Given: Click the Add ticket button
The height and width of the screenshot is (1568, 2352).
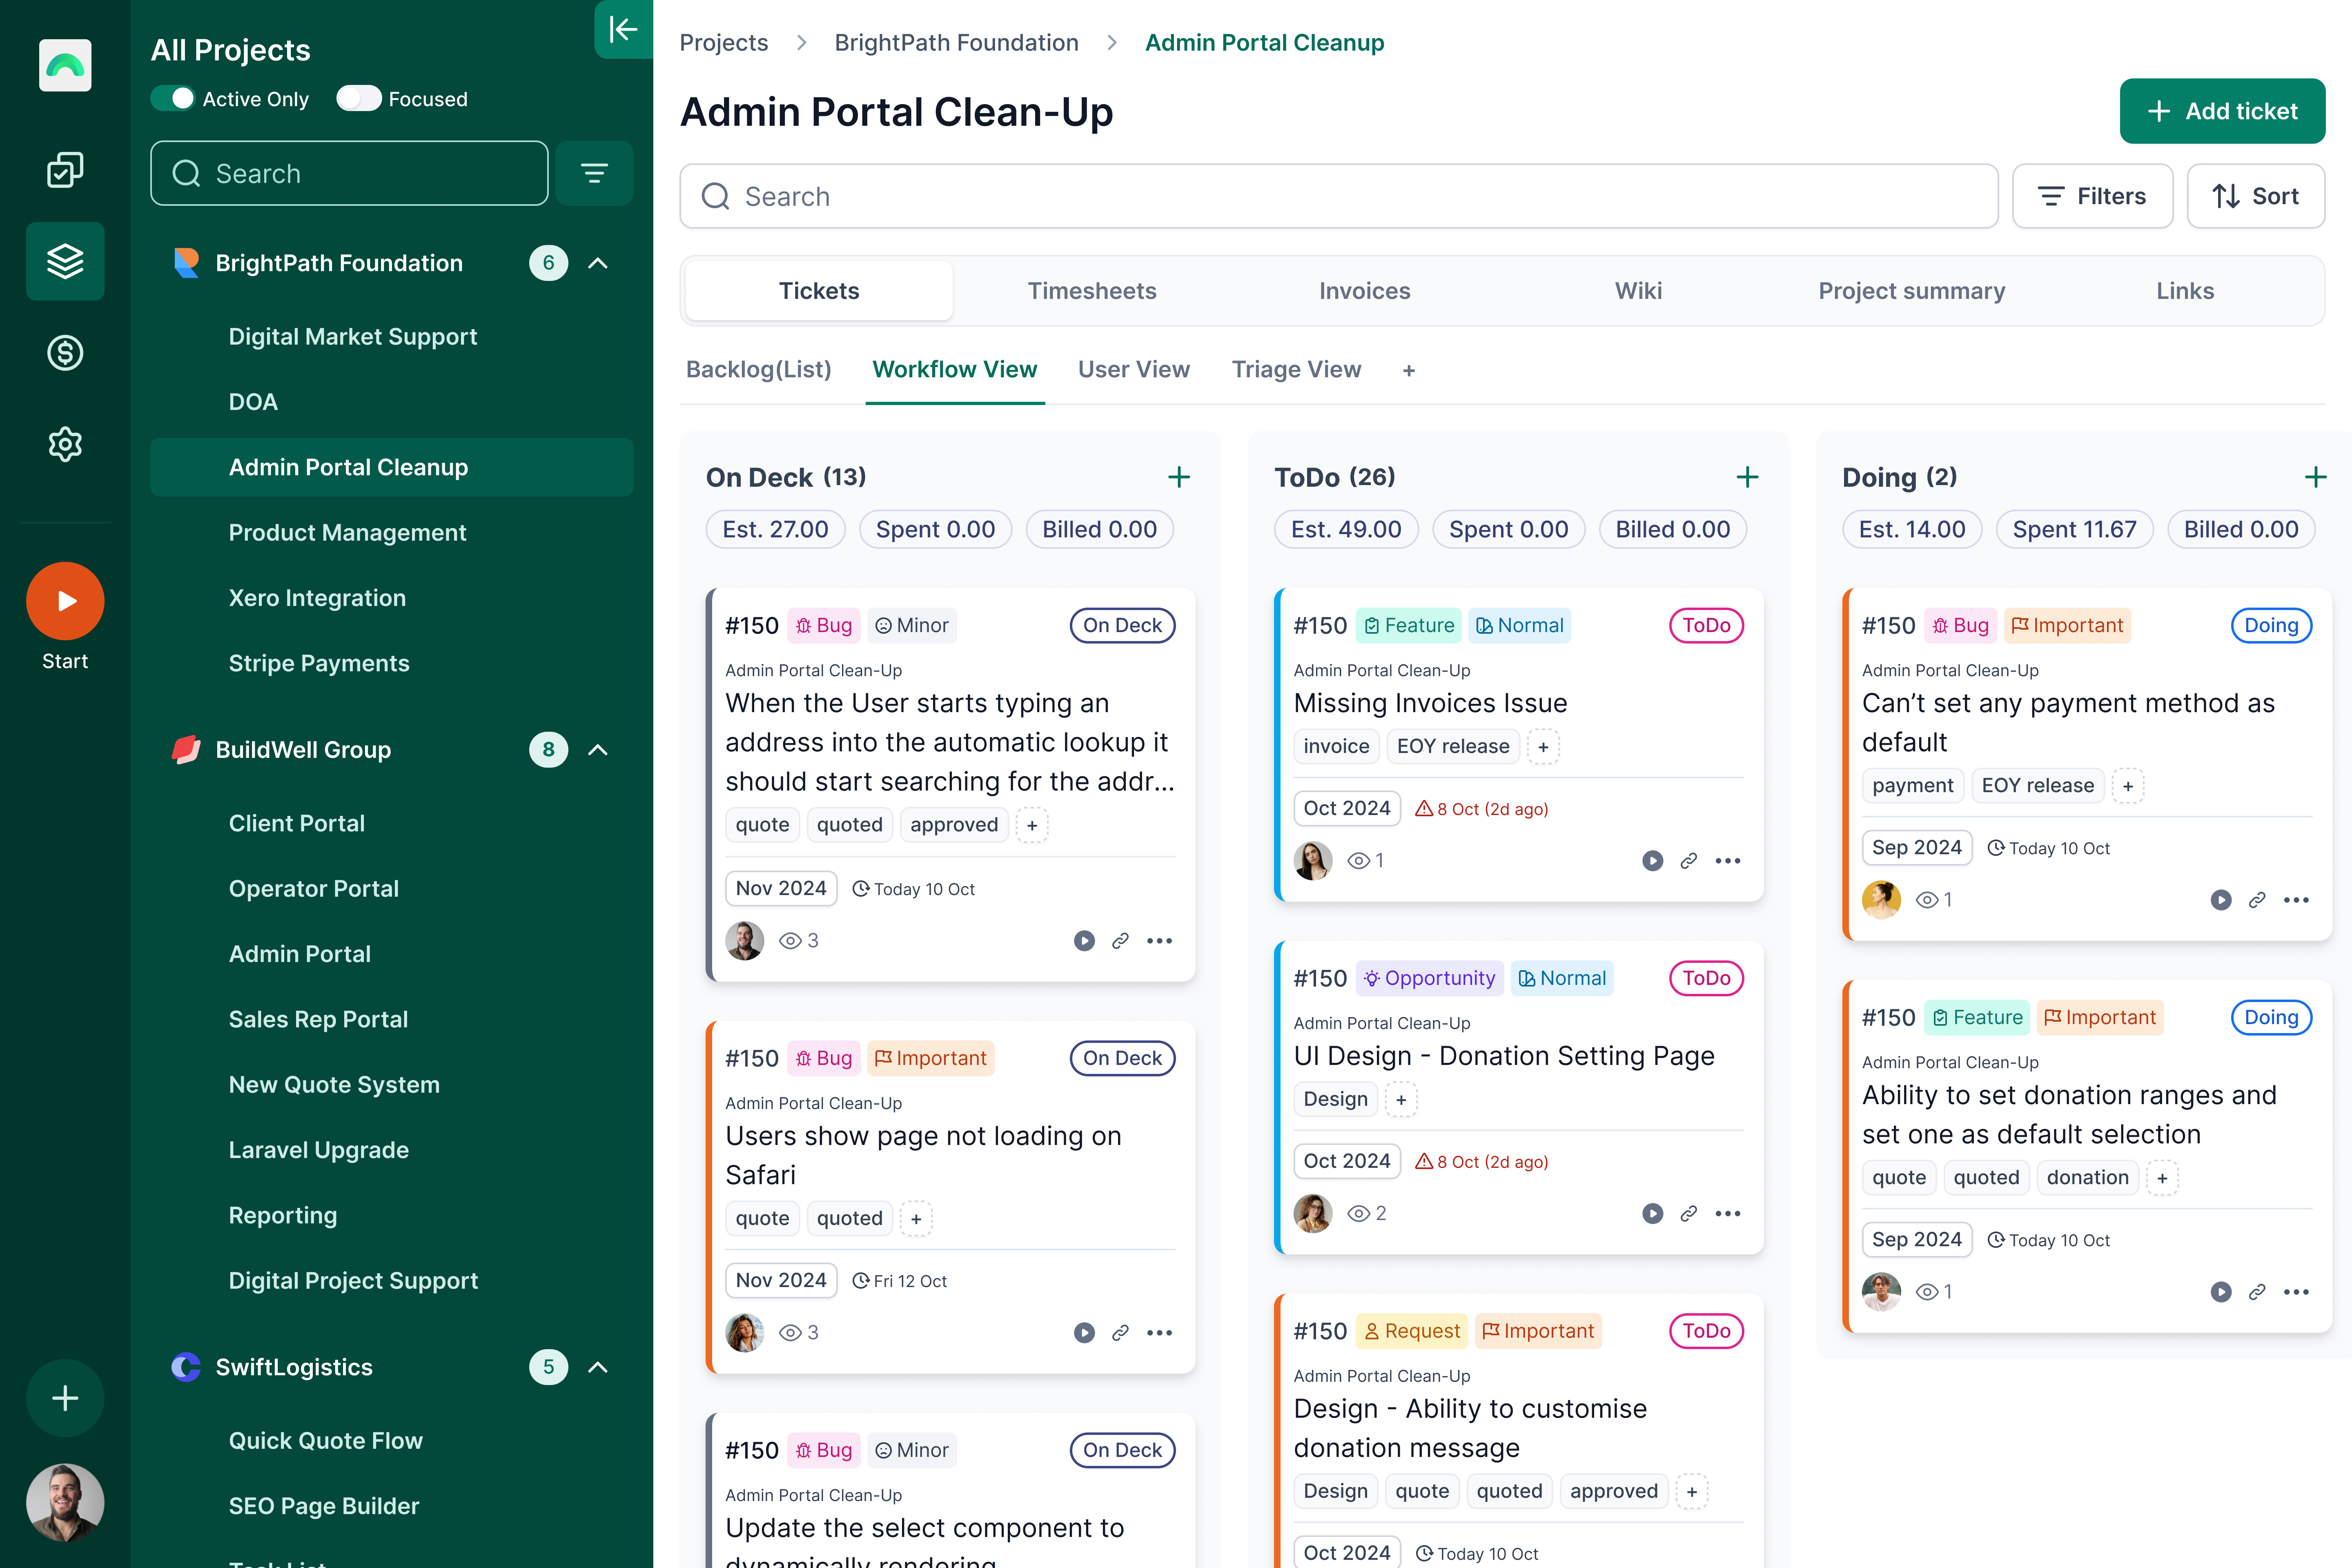Looking at the screenshot, I should click(2222, 111).
